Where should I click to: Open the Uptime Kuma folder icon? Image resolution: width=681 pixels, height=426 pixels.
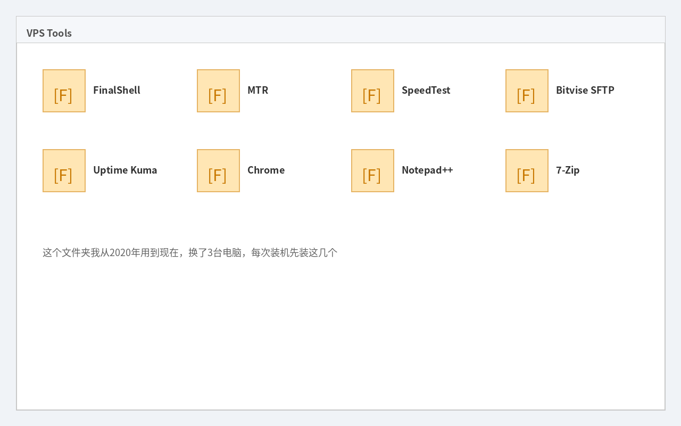[x=64, y=170]
